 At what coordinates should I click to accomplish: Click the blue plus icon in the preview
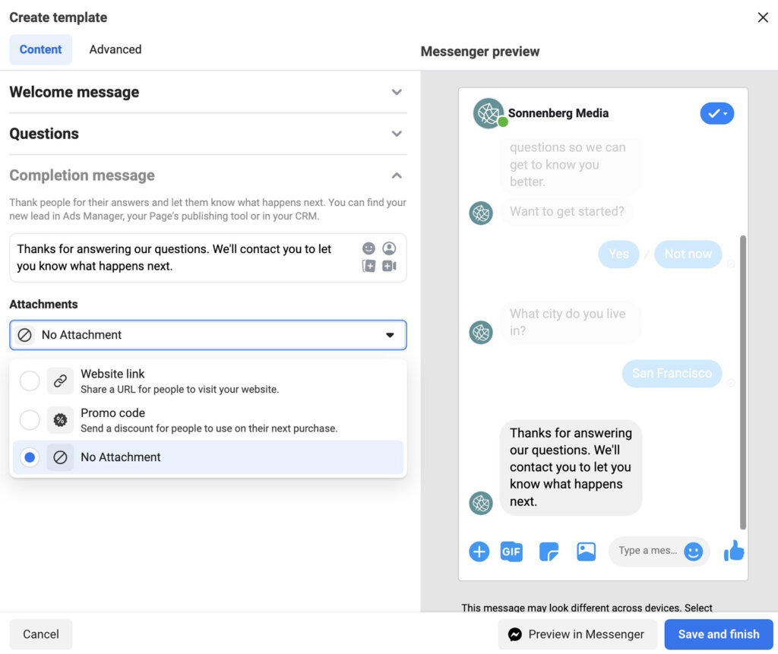479,551
